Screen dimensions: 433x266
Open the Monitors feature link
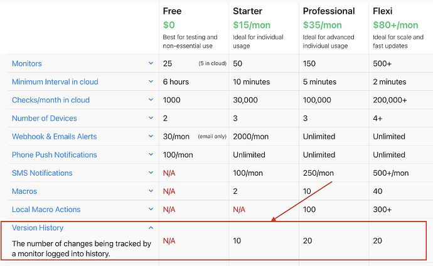tap(27, 63)
